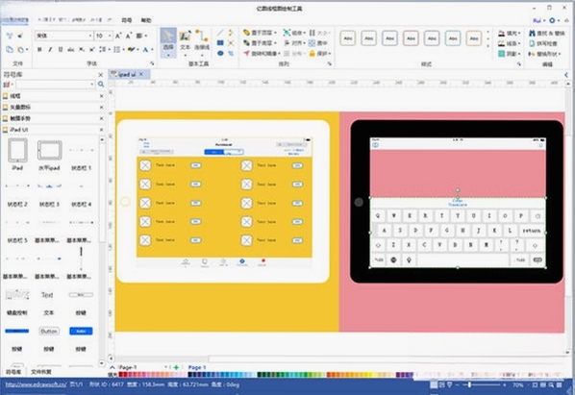575x395 pixels.
Task: Toggle Italic text formatting
Action: 50,49
